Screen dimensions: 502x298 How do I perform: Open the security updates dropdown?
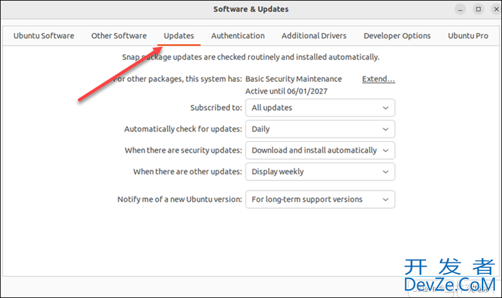(x=320, y=150)
